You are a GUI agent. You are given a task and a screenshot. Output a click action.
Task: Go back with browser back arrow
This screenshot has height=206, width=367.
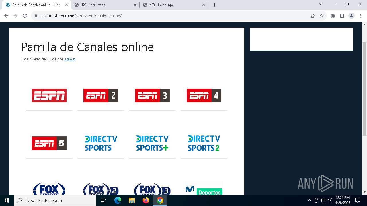6,16
